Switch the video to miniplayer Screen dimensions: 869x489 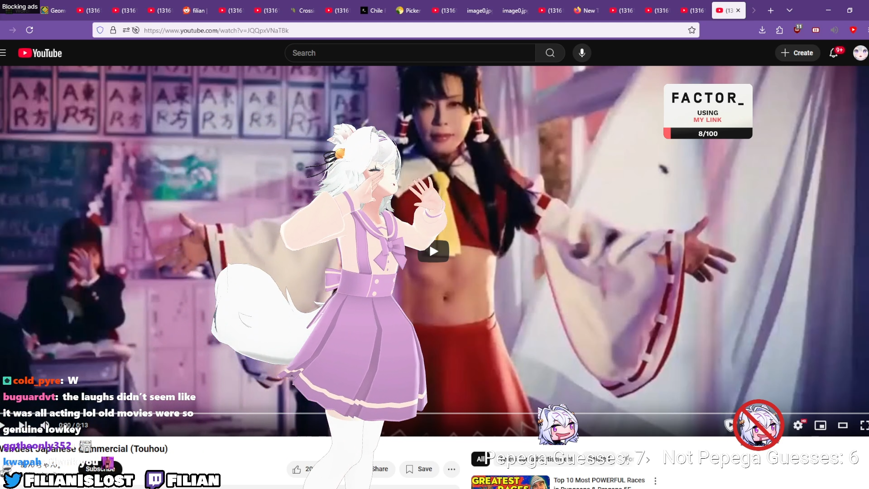[821, 425]
